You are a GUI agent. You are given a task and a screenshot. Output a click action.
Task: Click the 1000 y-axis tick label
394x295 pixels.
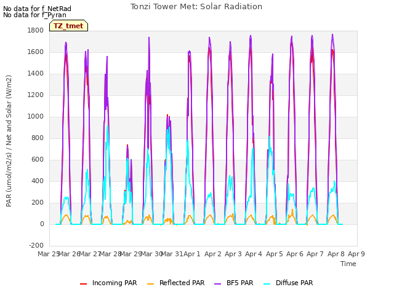pyautogui.click(x=36, y=116)
